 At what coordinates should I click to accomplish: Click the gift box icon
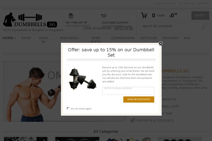coord(71,16)
